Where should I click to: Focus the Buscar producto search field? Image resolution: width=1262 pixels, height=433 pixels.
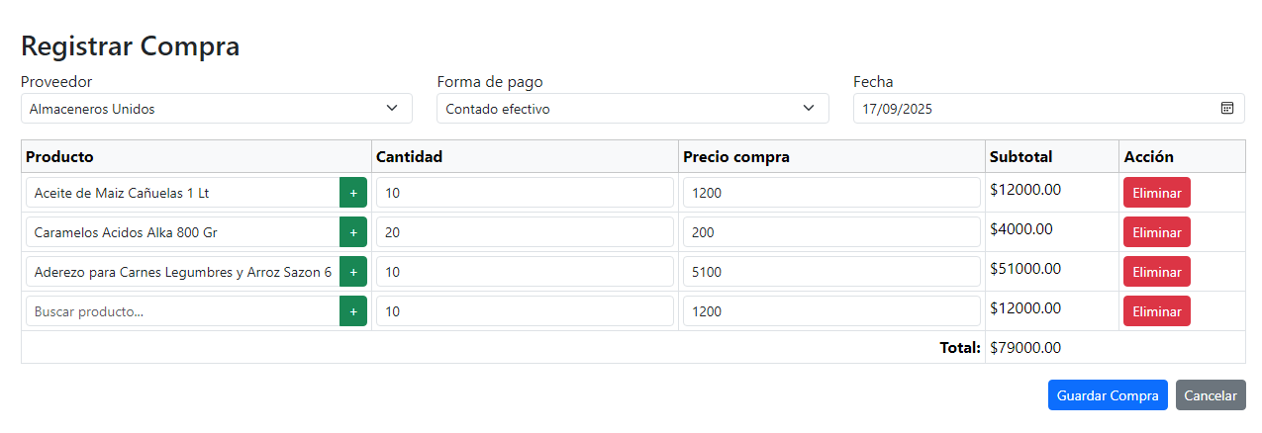(x=182, y=311)
